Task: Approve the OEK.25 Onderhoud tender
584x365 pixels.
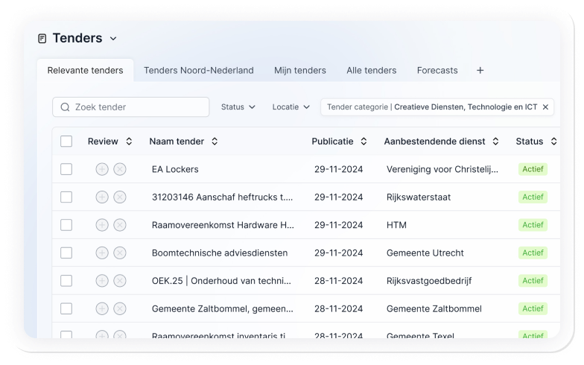Action: [102, 281]
